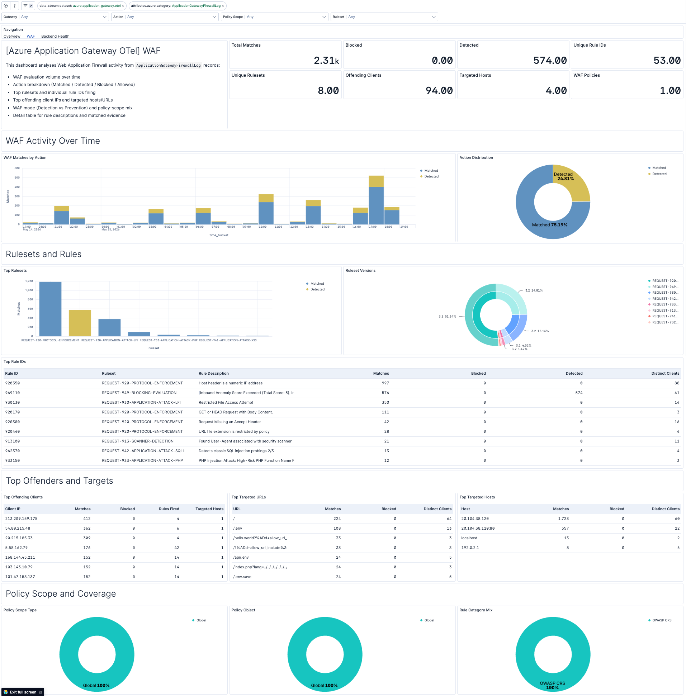Click 'Restricted File Access Attempt' description
This screenshot has height=696, width=686.
coord(226,403)
